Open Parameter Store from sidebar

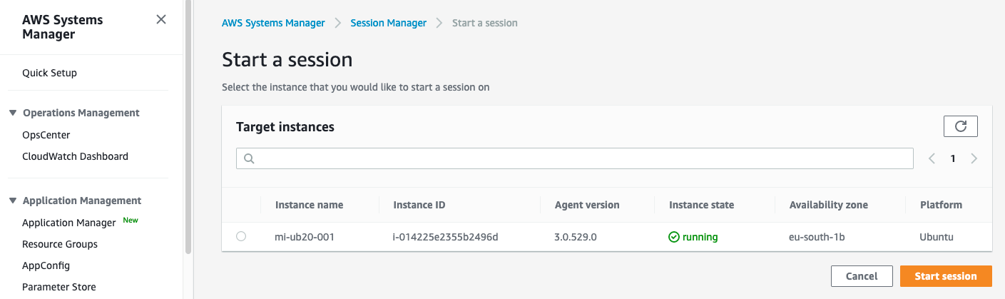pyautogui.click(x=58, y=287)
